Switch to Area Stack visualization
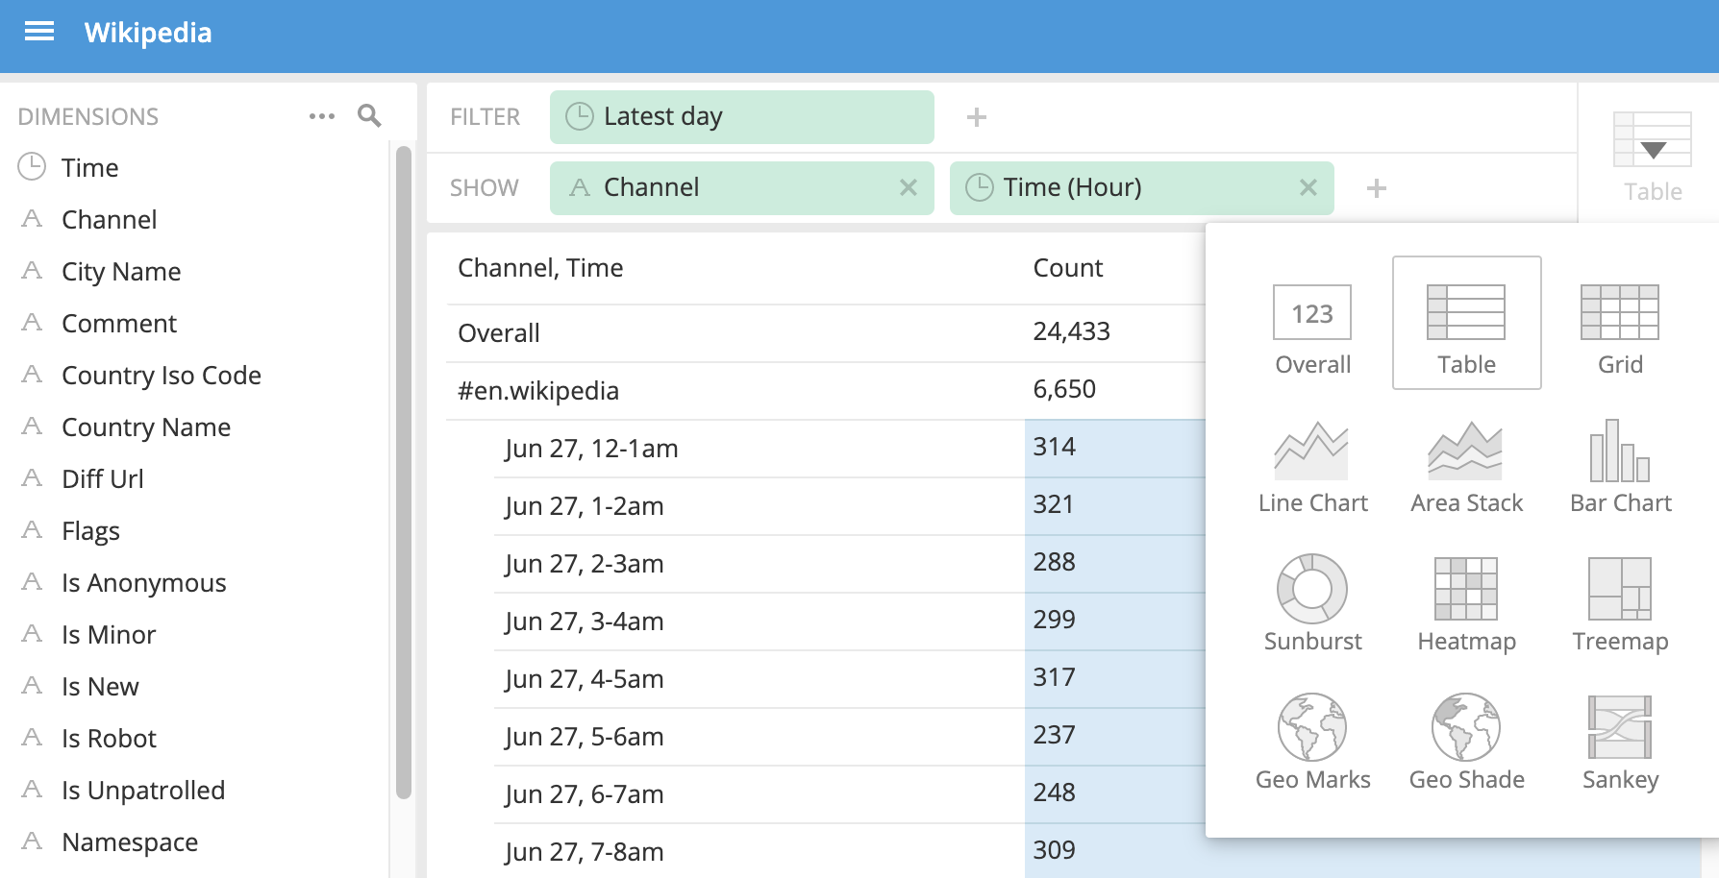 click(x=1466, y=468)
